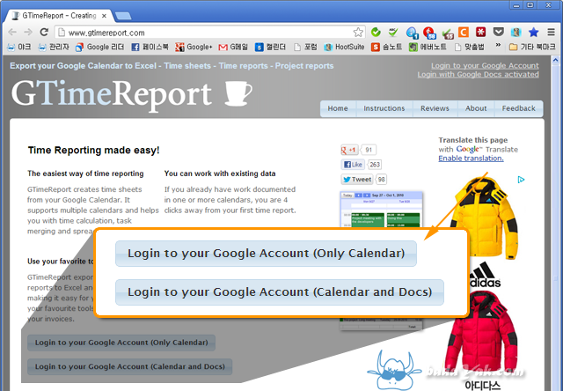The width and height of the screenshot is (563, 391).
Task: Click the 'Translate this page' heading
Action: (x=473, y=140)
